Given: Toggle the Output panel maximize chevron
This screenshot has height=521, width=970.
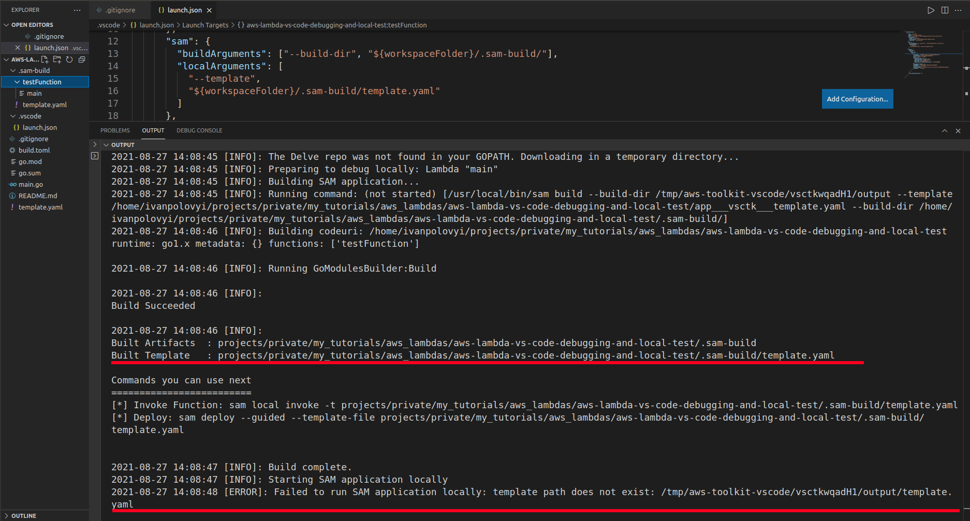Looking at the screenshot, I should tap(945, 130).
